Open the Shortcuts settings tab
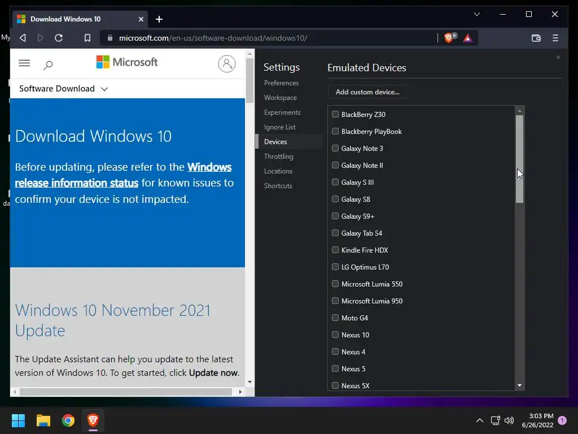 [x=278, y=186]
